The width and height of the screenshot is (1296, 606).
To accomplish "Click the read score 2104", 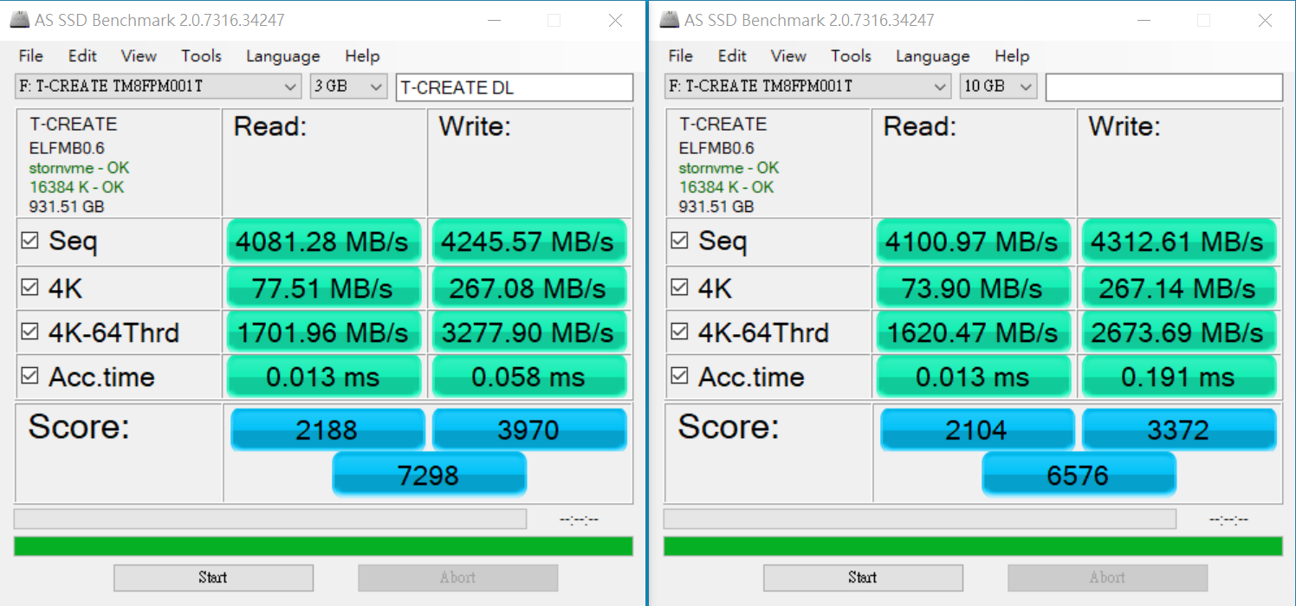I will pyautogui.click(x=977, y=429).
